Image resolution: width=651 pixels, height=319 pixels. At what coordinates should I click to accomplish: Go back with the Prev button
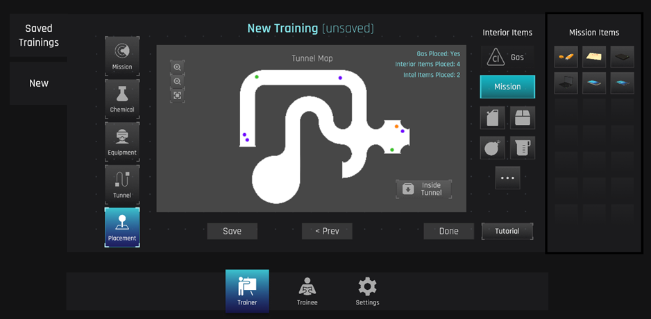pyautogui.click(x=327, y=231)
